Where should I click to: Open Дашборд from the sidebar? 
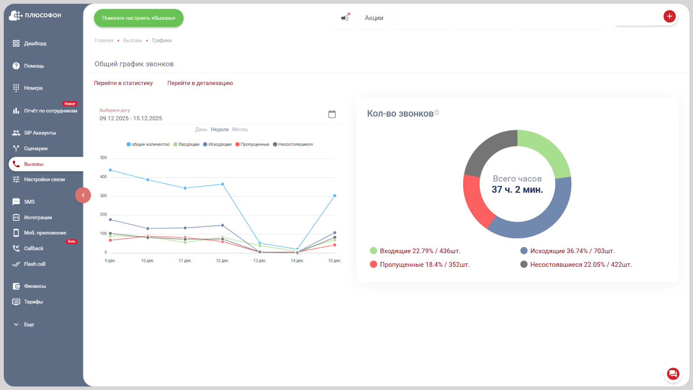click(35, 43)
